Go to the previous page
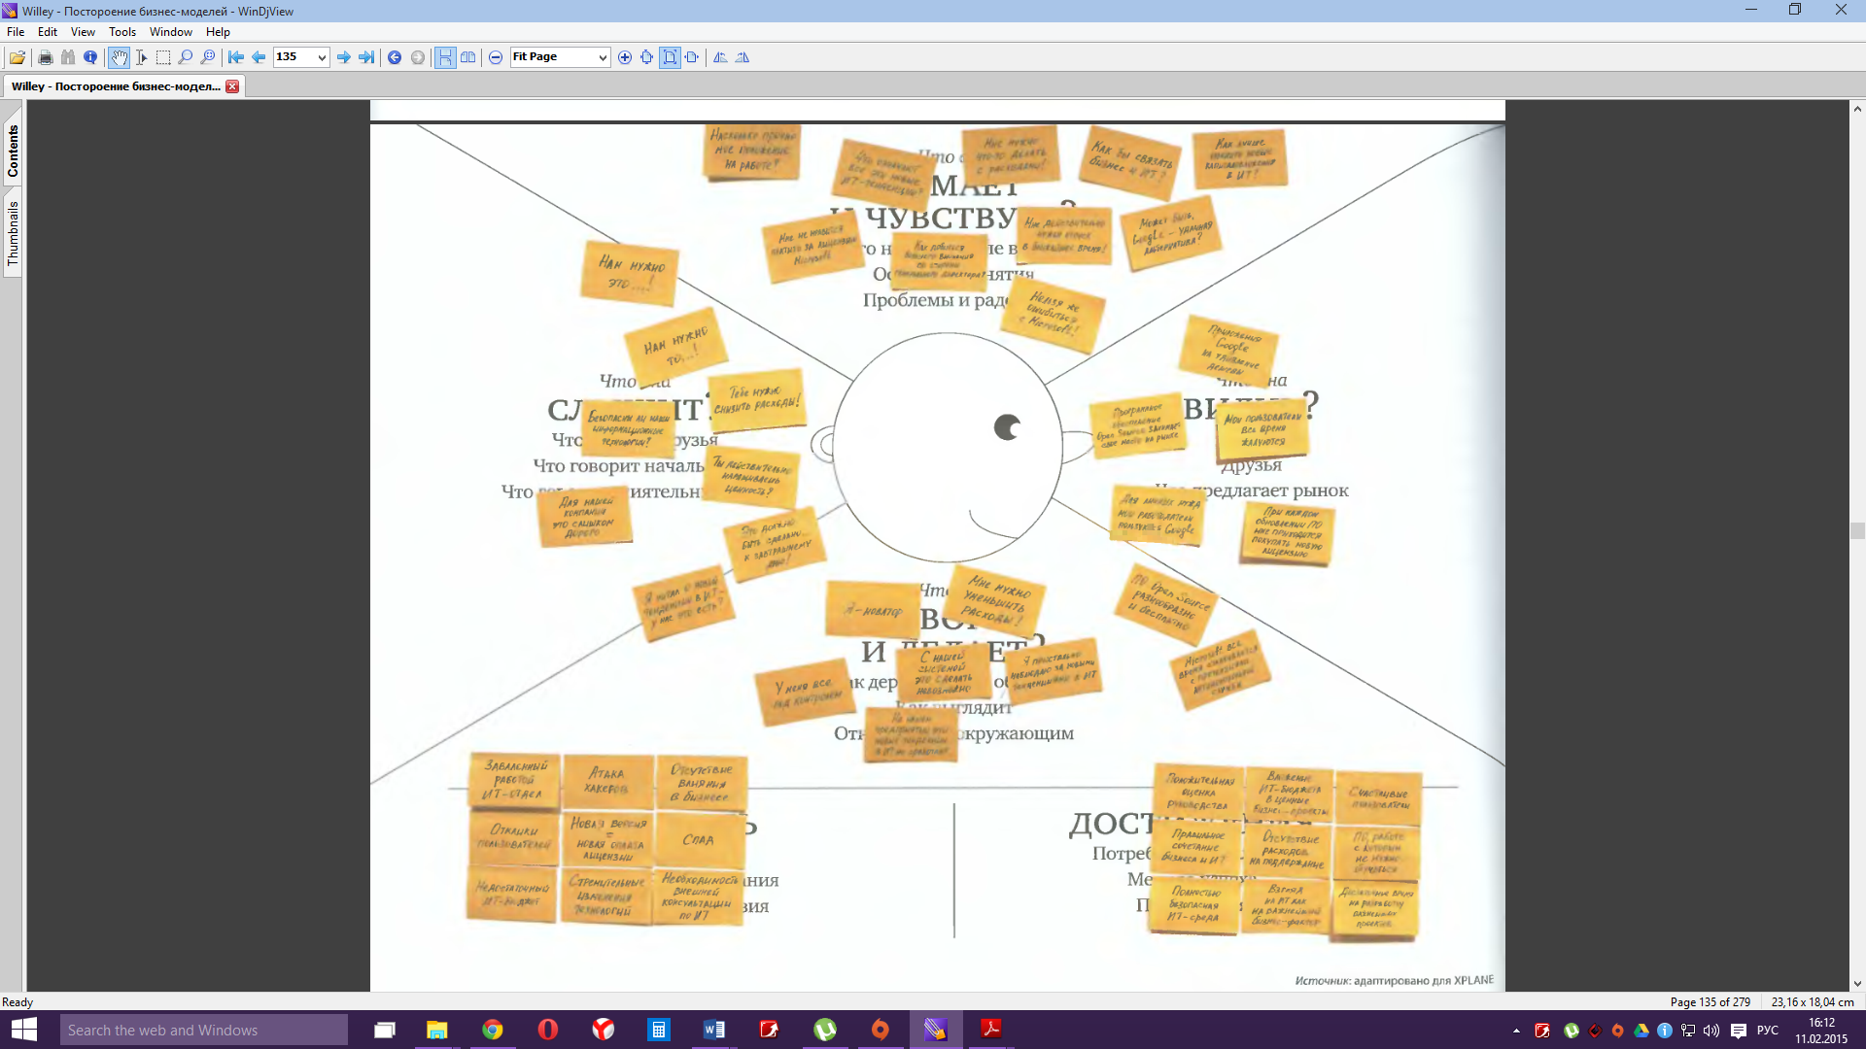The image size is (1866, 1049). click(259, 57)
